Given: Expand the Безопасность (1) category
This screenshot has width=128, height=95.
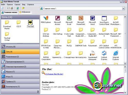Looking at the screenshot, I should click(x=20, y=87).
